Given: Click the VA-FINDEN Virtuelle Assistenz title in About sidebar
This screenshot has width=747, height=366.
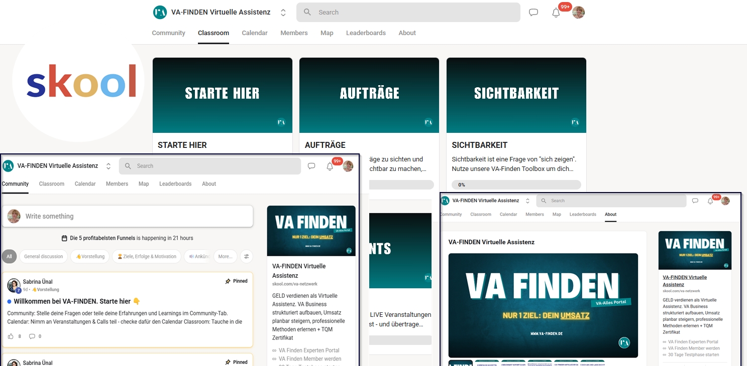Looking at the screenshot, I should pos(685,281).
